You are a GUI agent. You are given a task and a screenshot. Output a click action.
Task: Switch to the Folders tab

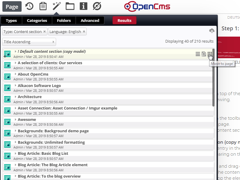pyautogui.click(x=64, y=20)
